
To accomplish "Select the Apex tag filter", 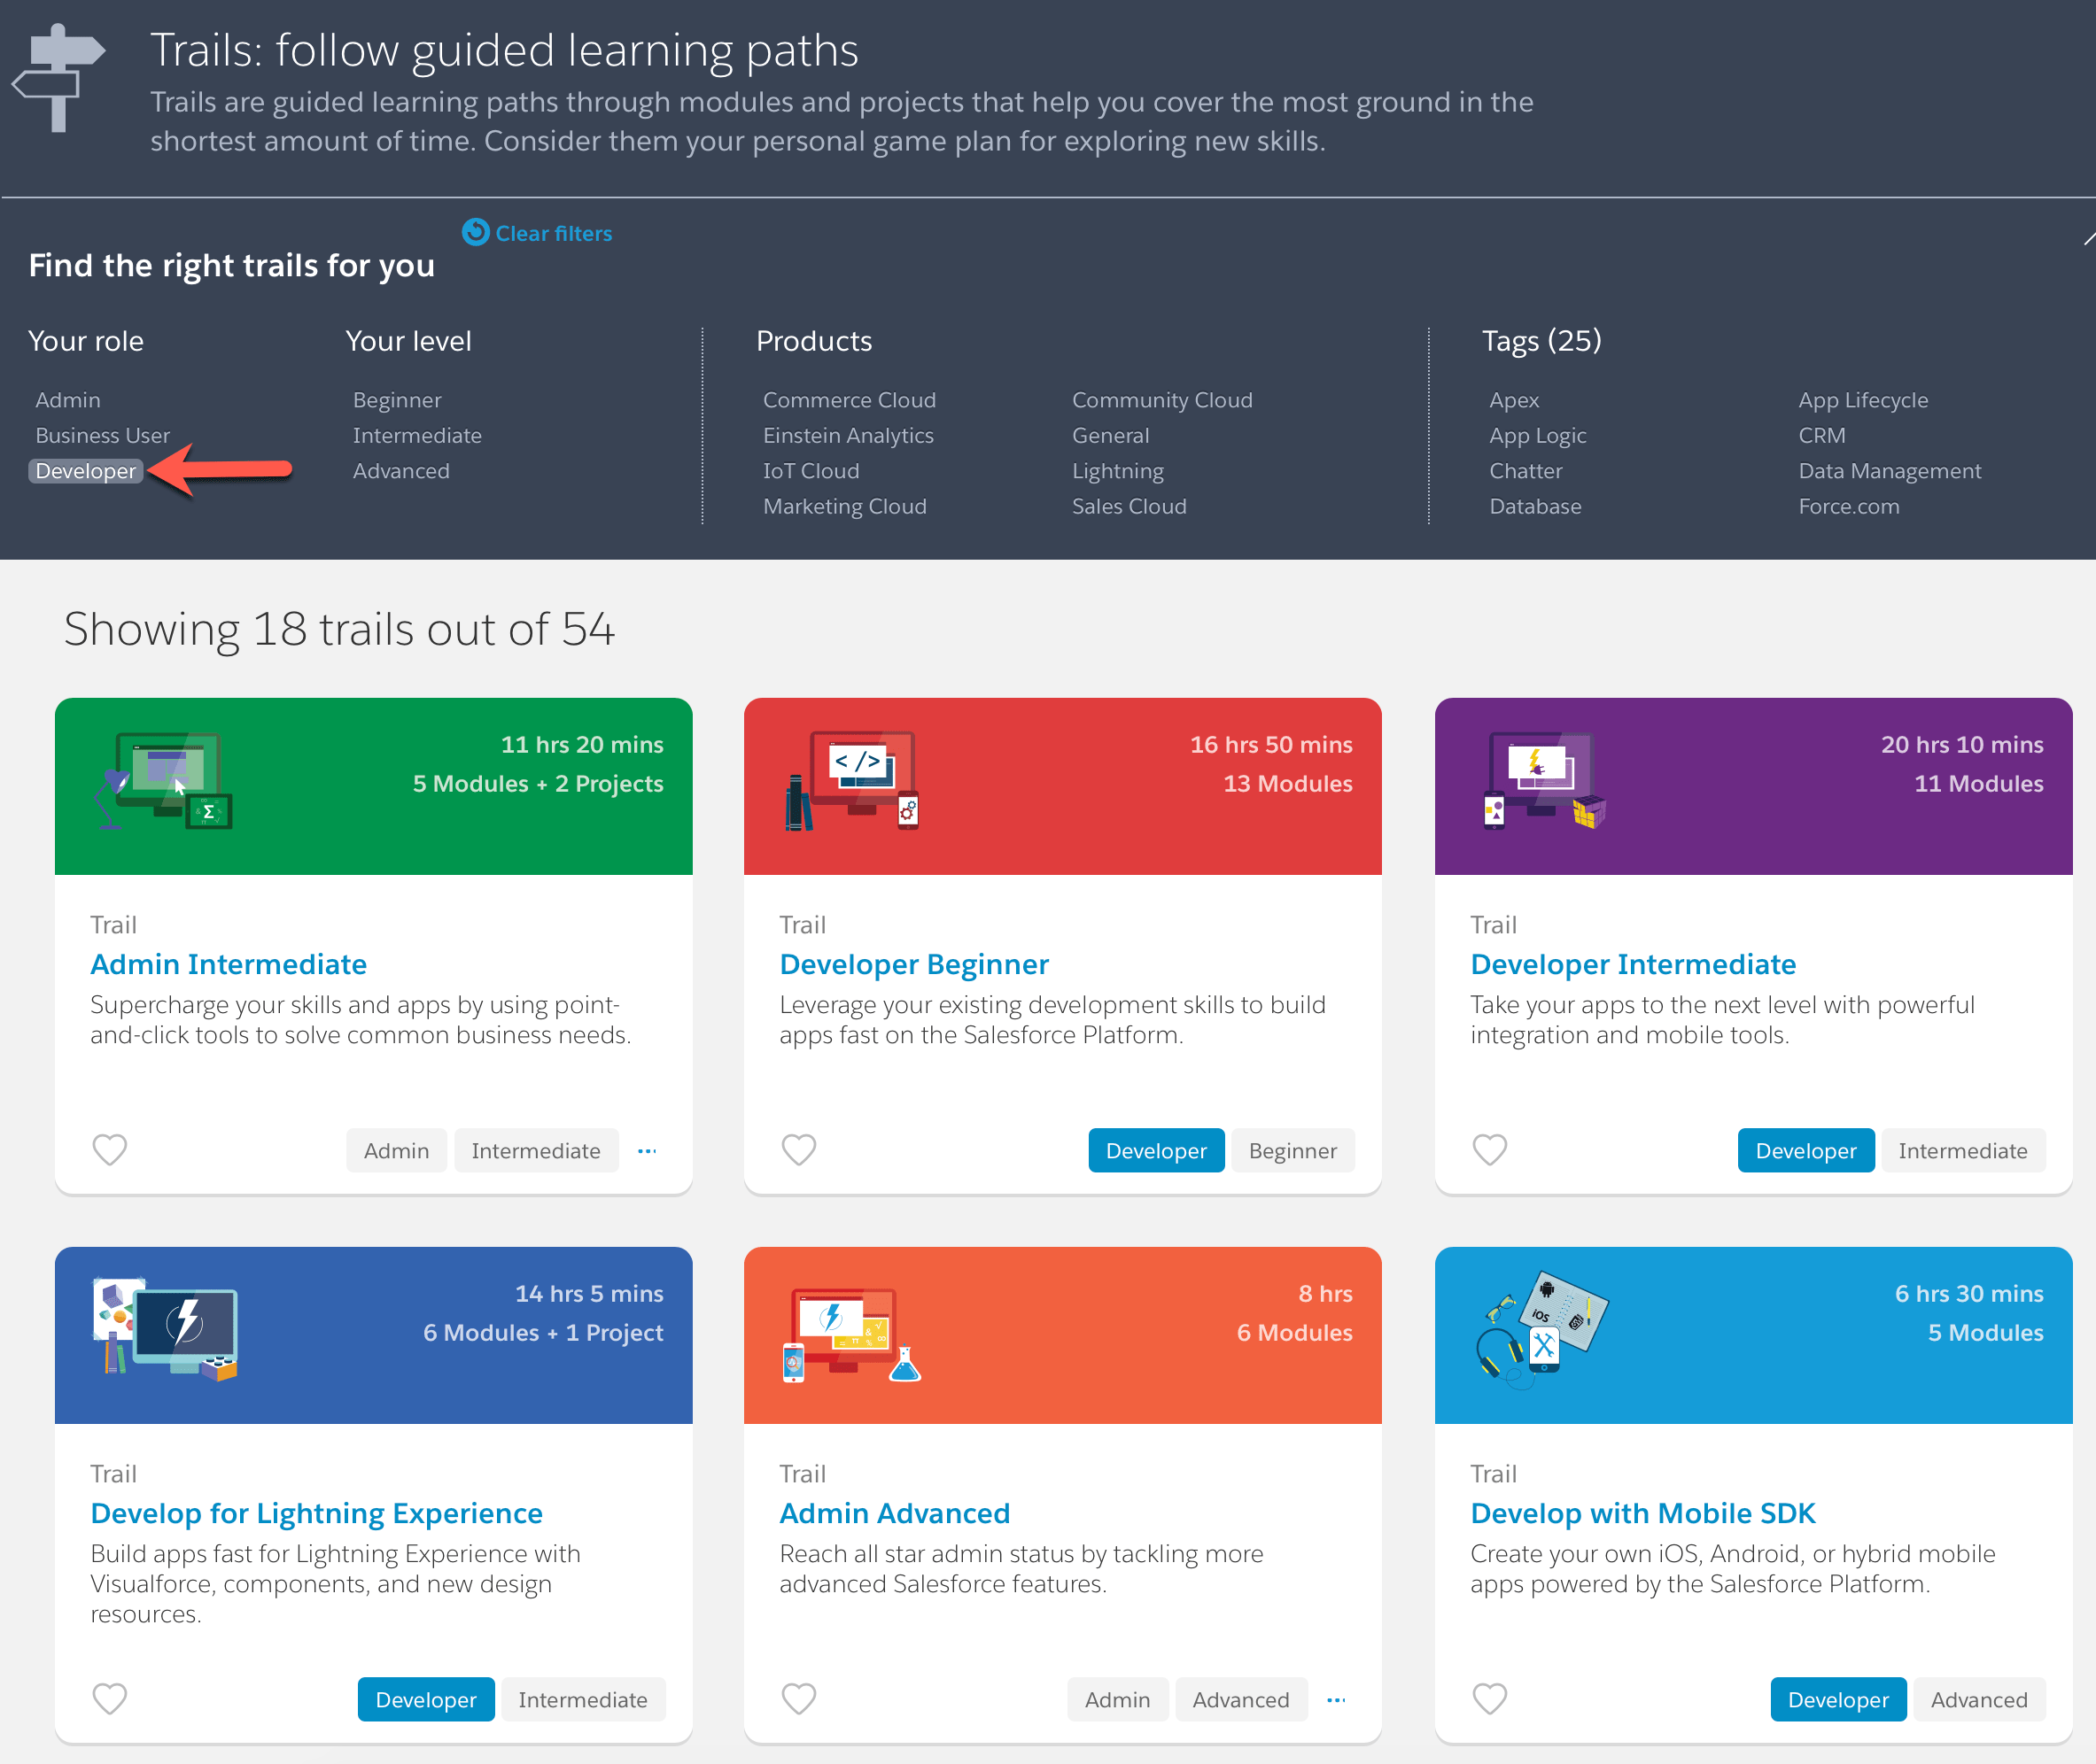I will point(1513,400).
